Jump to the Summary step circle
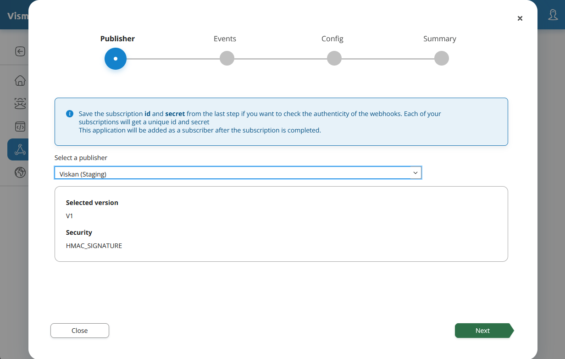Screen dimensions: 565x359 coord(442,59)
